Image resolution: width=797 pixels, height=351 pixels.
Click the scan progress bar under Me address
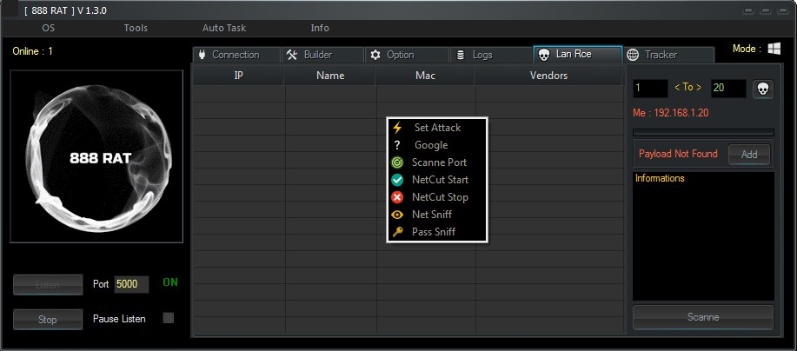703,133
